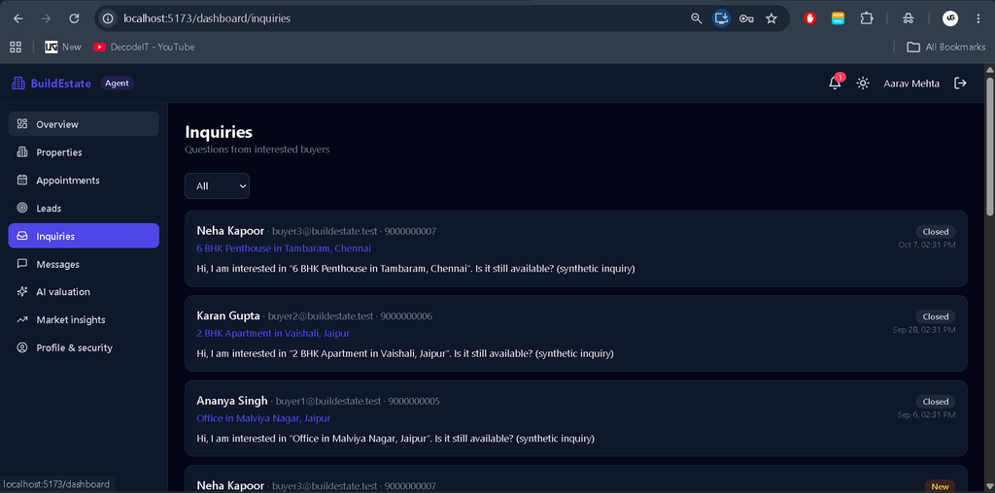Open Market insights menu item
Screen dimensions: 995x493
[x=84, y=319]
